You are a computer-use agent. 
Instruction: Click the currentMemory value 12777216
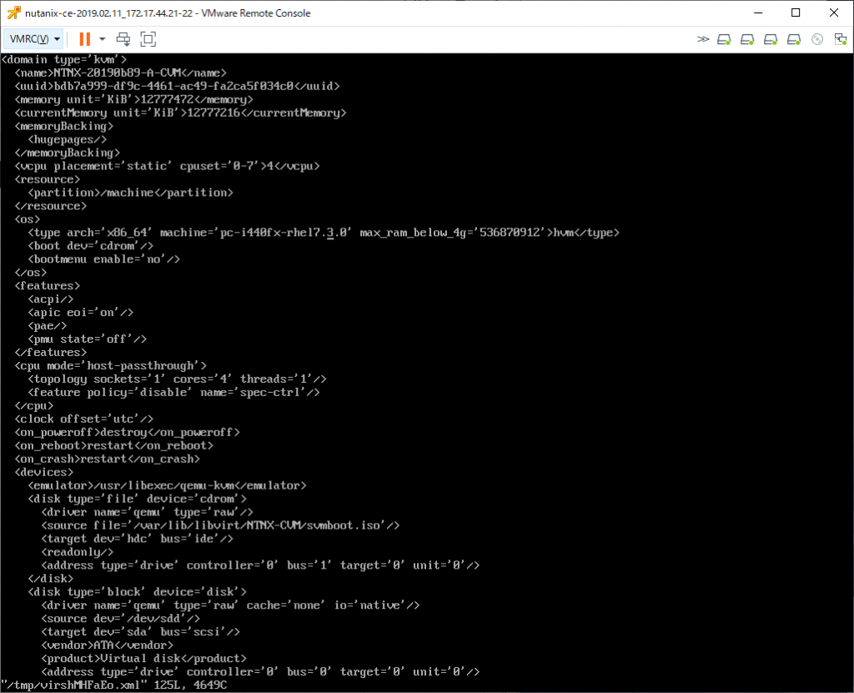213,113
